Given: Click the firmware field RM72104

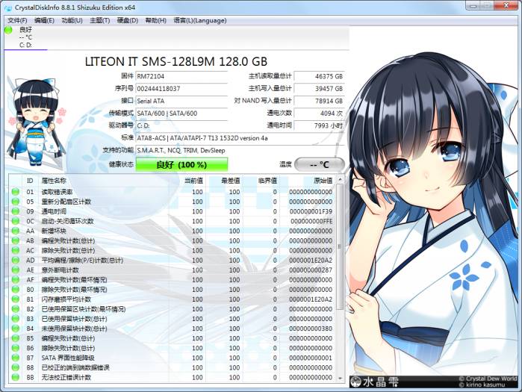Looking at the screenshot, I should pyautogui.click(x=181, y=76).
